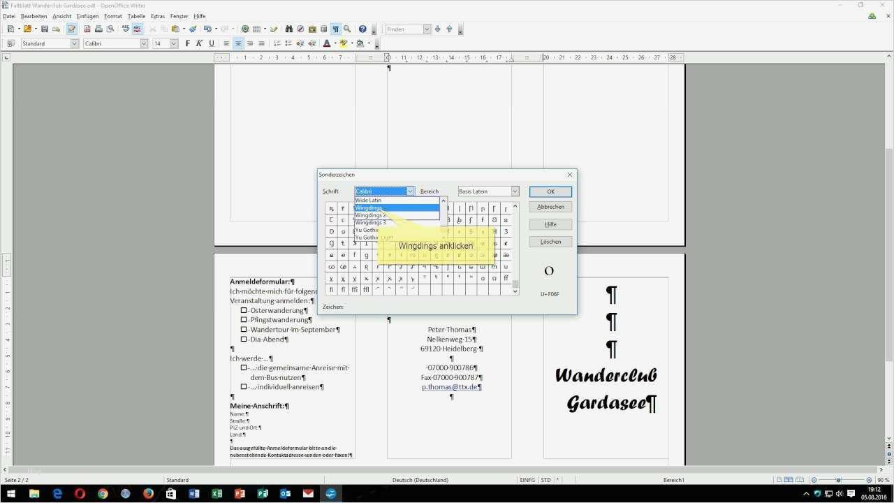Open the Gallery icon
The width and height of the screenshot is (894, 503).
point(312,29)
